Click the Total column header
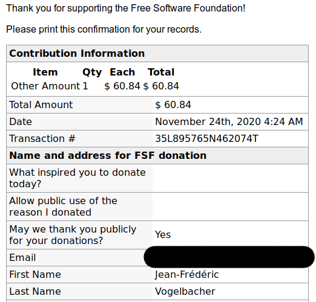Screen dimensions: 316x302 (x=161, y=72)
